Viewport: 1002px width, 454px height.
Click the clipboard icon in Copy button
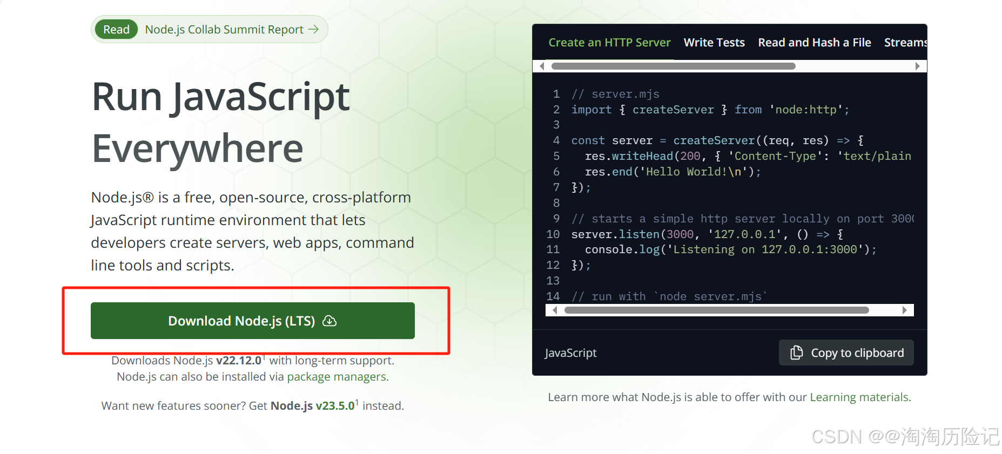point(796,353)
